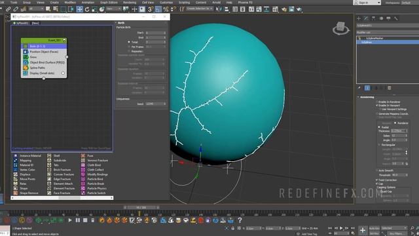Open the Create tab in command panel
The image size is (419, 236).
[x=359, y=18]
